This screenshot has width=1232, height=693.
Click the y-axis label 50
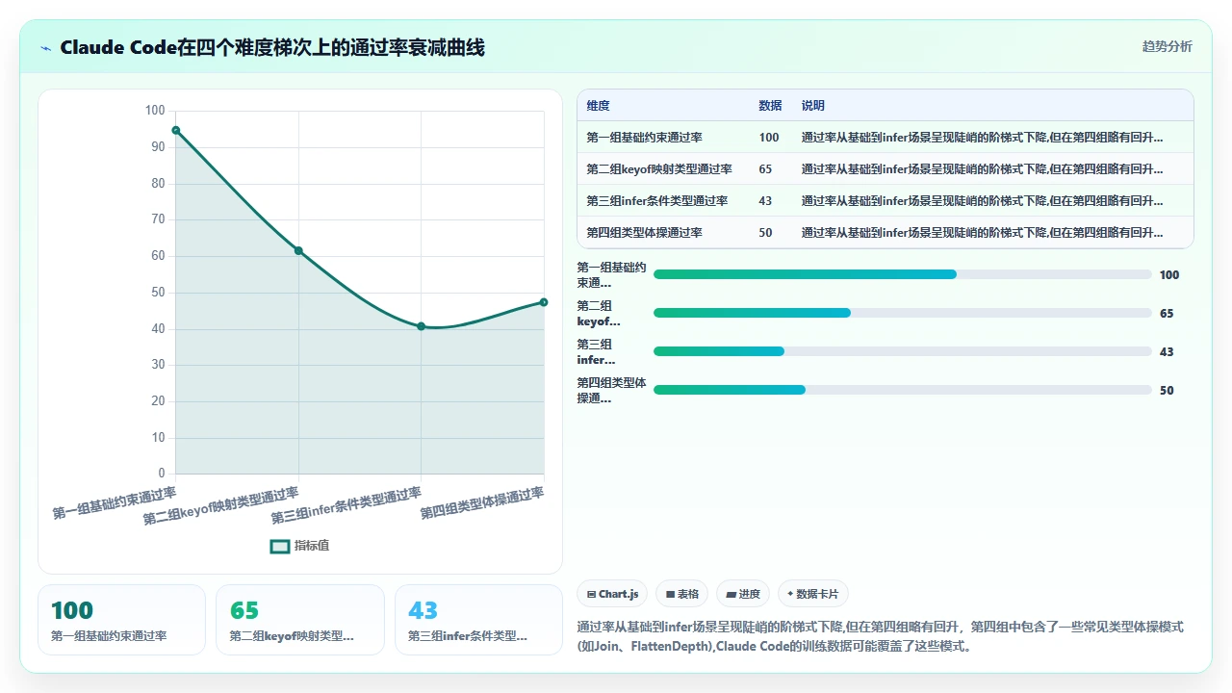(159, 293)
